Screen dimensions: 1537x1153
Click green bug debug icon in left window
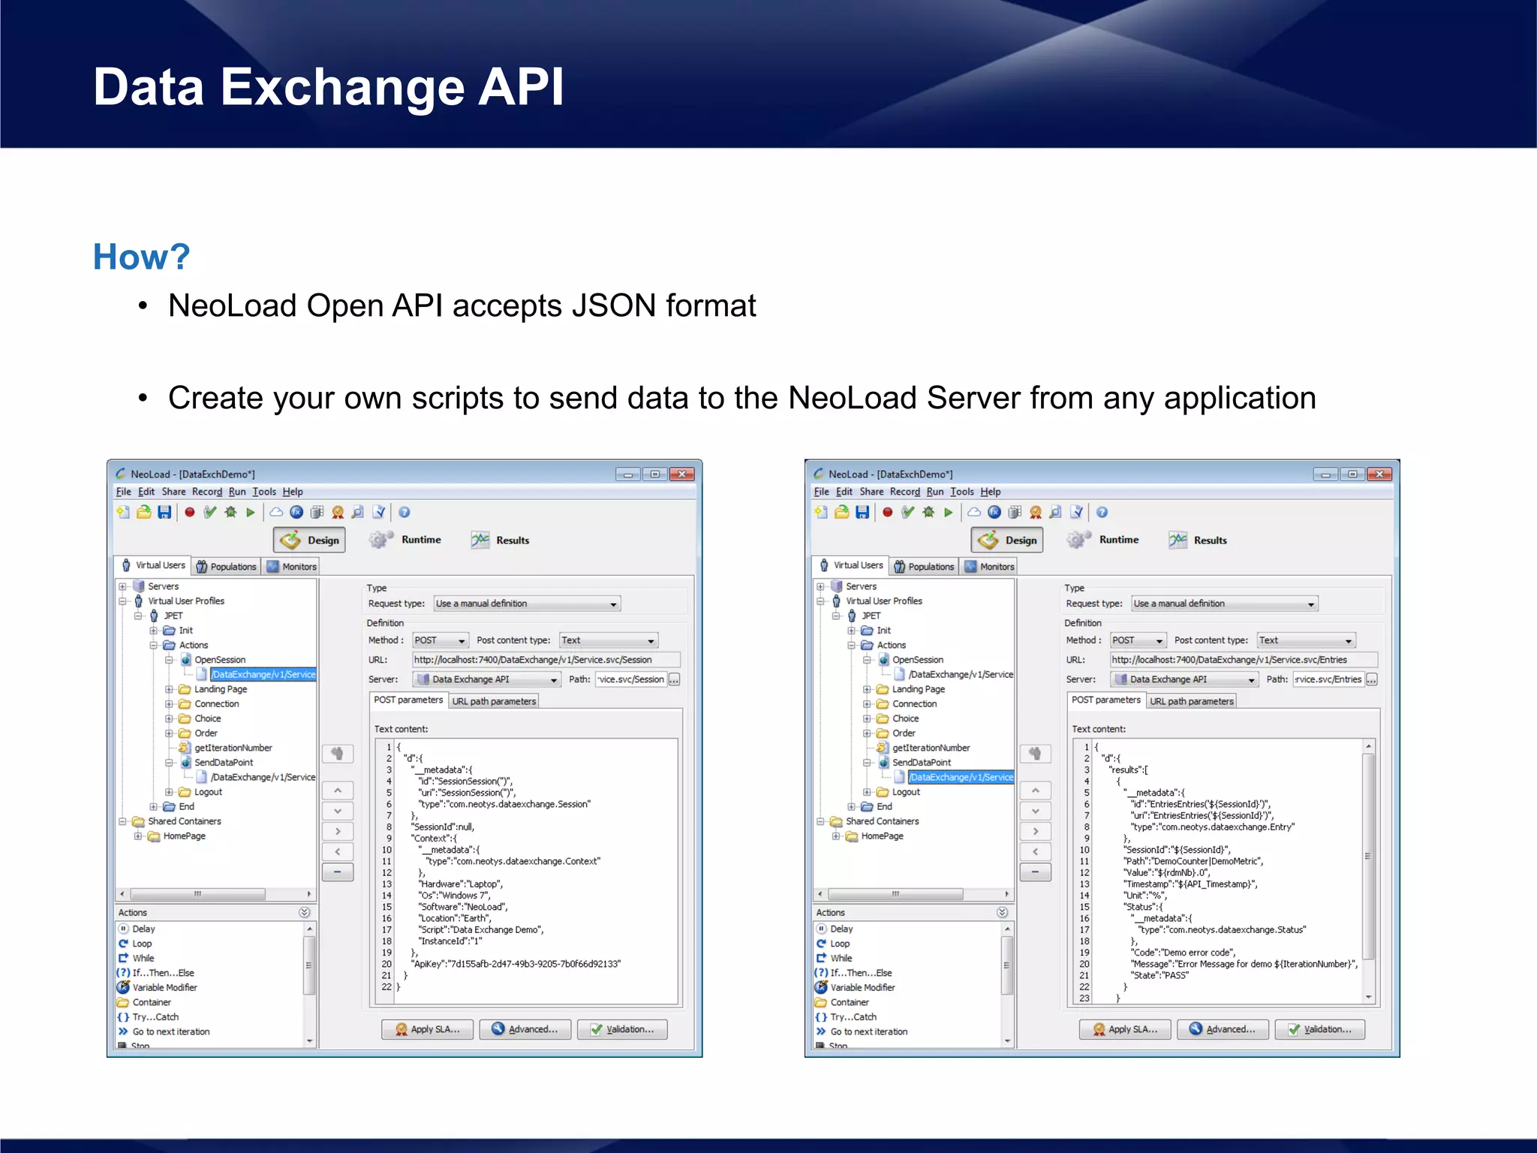coord(230,512)
